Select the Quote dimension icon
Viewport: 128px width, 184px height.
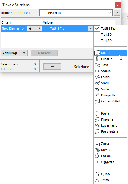point(97,174)
